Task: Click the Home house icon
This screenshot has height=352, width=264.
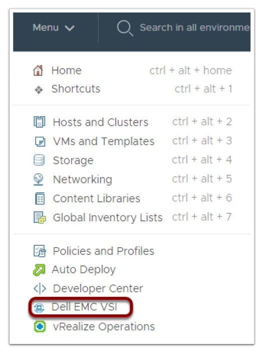Action: tap(38, 71)
